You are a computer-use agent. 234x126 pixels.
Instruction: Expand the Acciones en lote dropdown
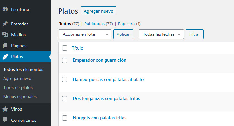85,34
